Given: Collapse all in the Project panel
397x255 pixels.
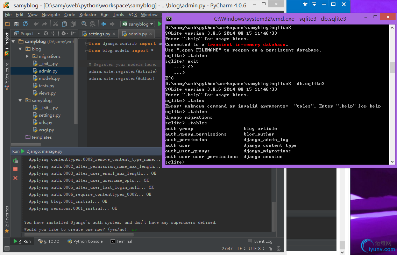Looking at the screenshot, I should pyautogui.click(x=54, y=34).
